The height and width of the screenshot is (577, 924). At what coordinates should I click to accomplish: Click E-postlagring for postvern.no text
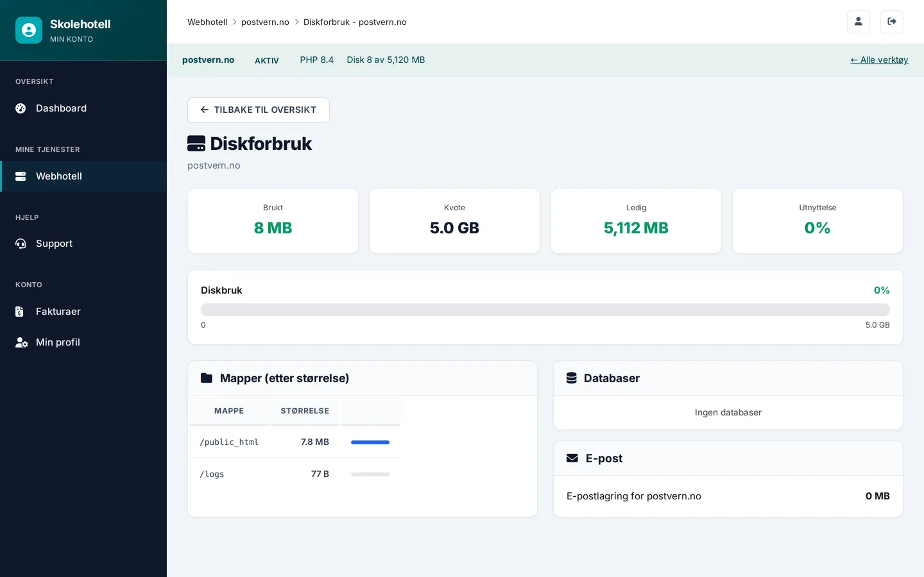[x=634, y=496]
